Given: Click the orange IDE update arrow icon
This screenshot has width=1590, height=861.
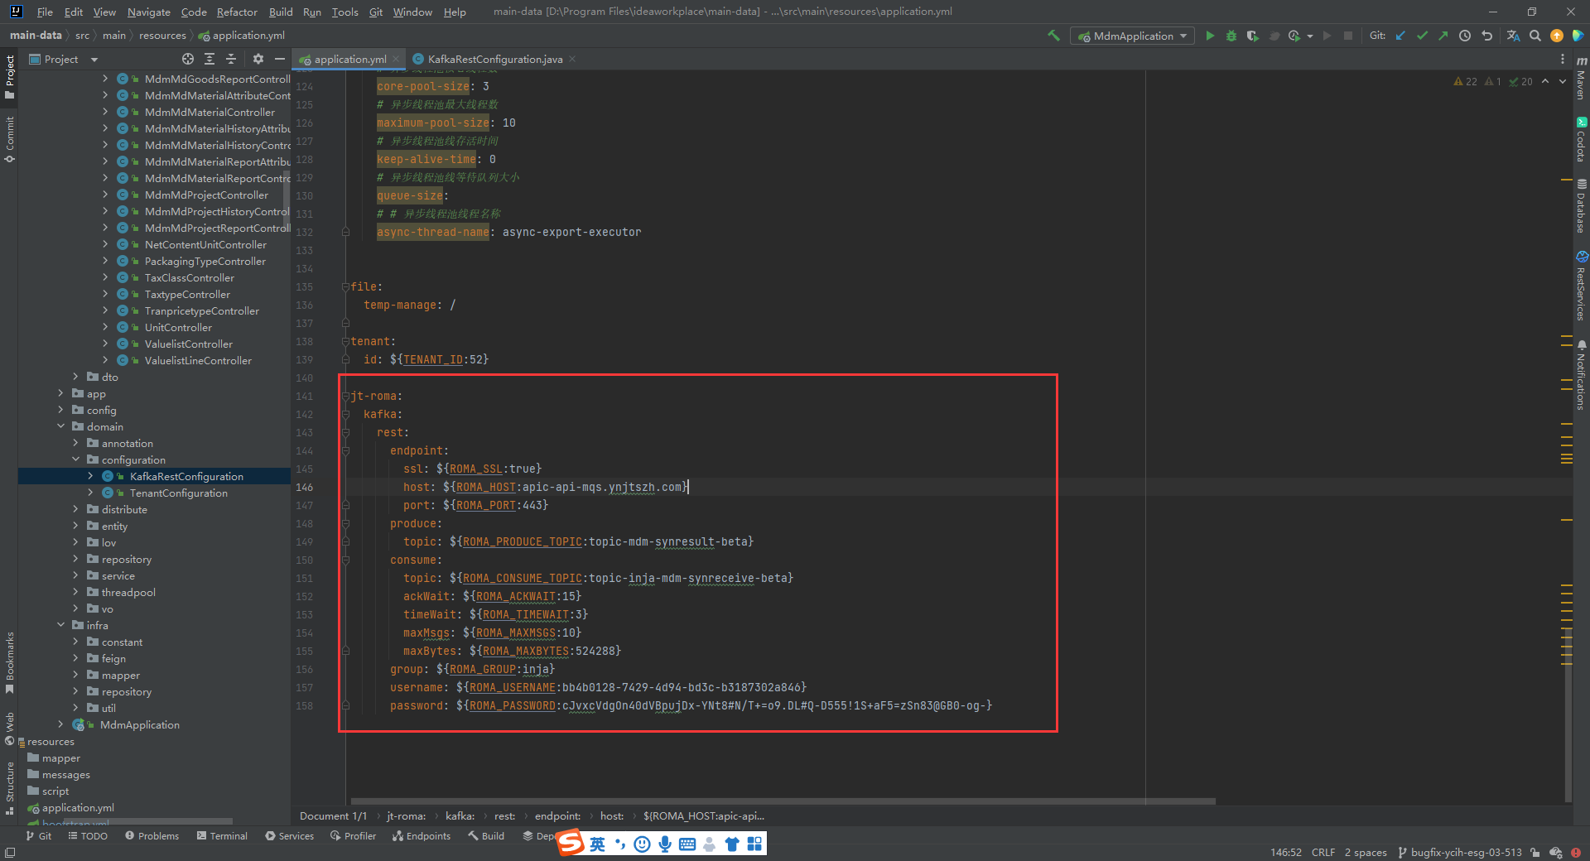Looking at the screenshot, I should pos(1557,36).
